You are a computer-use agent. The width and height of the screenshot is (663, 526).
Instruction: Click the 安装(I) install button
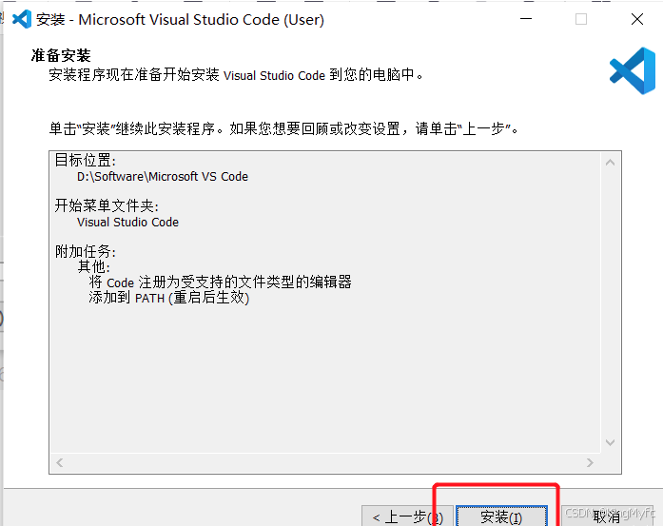tap(501, 516)
